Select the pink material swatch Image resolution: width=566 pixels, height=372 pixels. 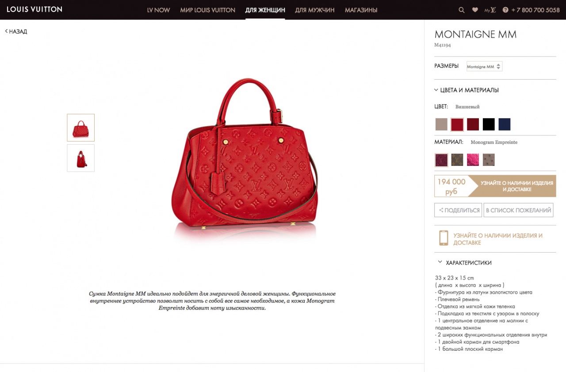tap(473, 160)
